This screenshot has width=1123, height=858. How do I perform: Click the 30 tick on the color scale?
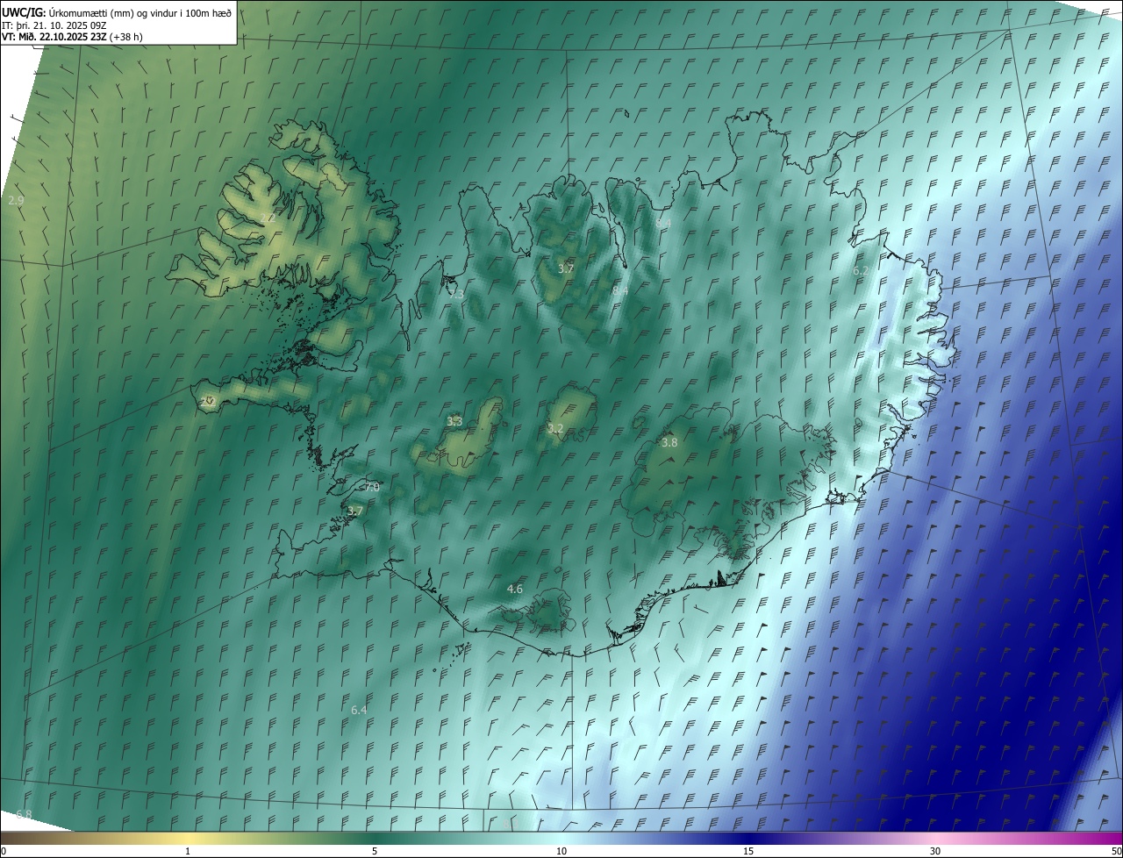[x=935, y=851]
